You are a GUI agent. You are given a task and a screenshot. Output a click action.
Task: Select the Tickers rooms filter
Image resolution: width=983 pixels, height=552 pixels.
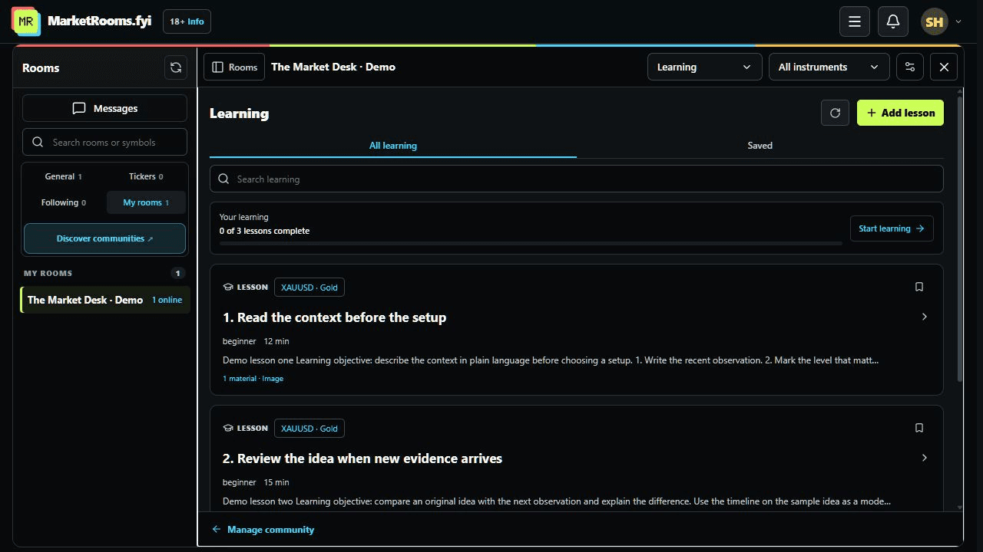click(x=146, y=176)
